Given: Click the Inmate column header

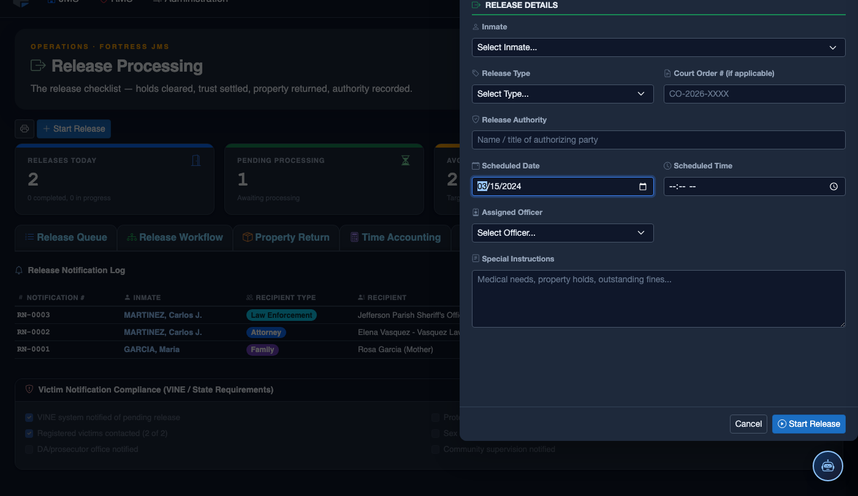Looking at the screenshot, I should tap(142, 298).
